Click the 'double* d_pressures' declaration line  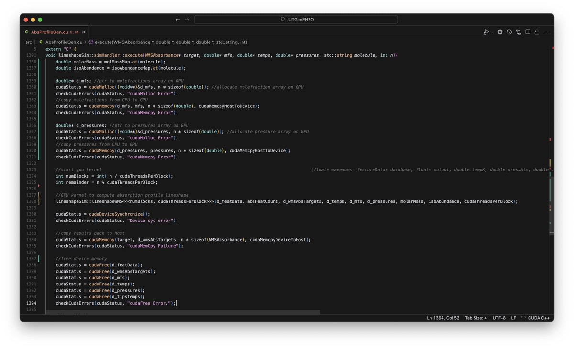click(x=122, y=125)
